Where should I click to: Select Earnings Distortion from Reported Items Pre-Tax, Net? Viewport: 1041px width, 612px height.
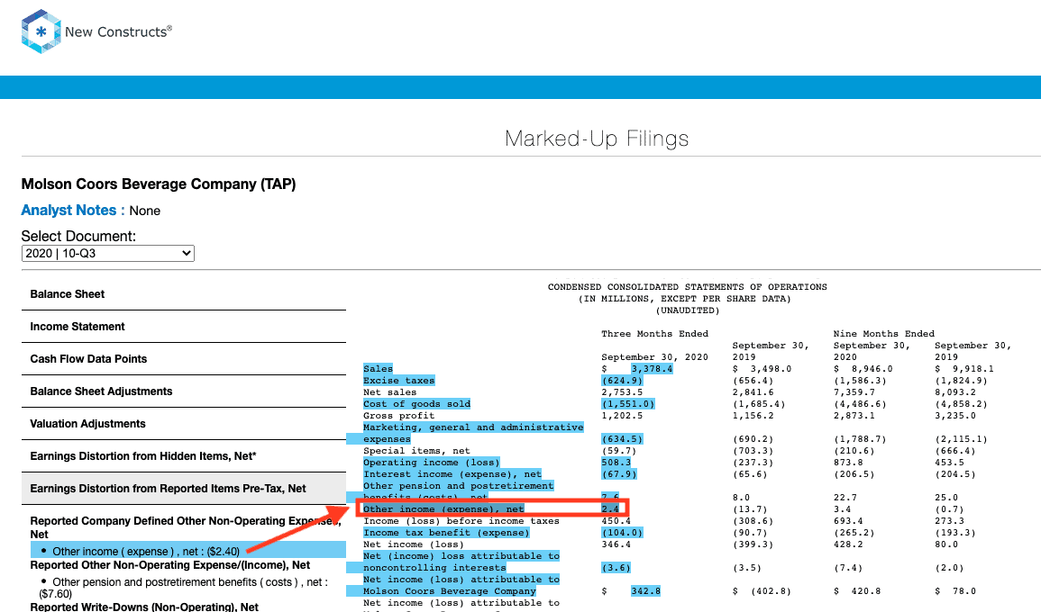tap(184, 489)
